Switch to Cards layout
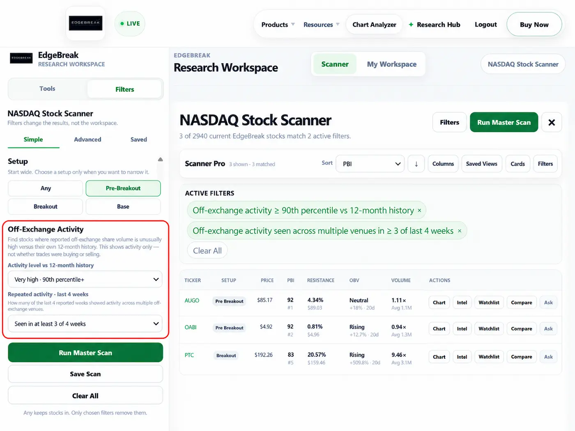This screenshot has height=431, width=575. click(517, 164)
